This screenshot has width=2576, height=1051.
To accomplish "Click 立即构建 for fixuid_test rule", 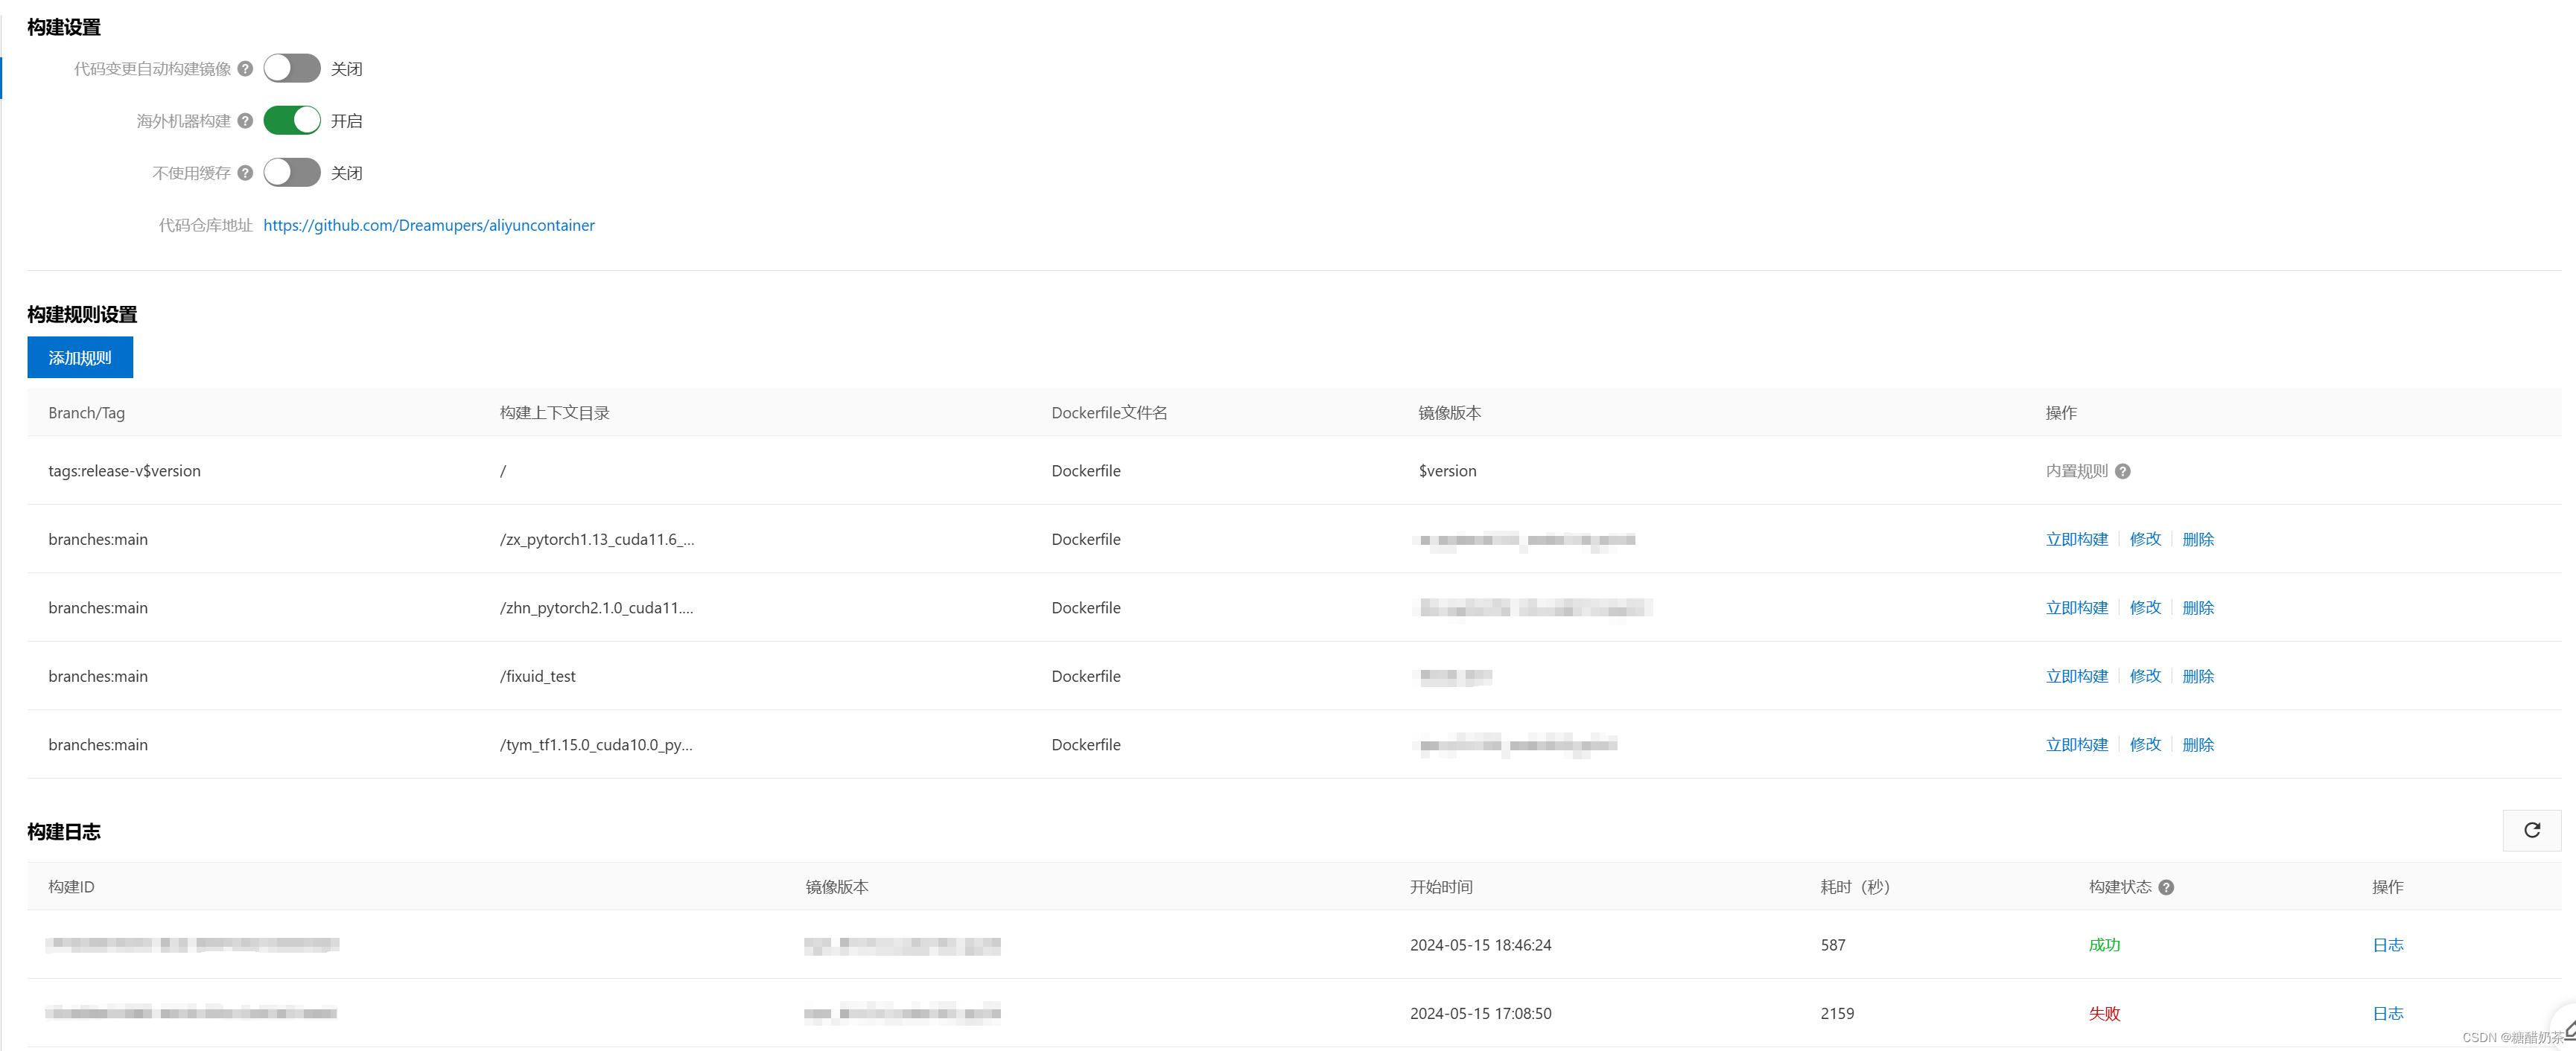I will 2076,677.
